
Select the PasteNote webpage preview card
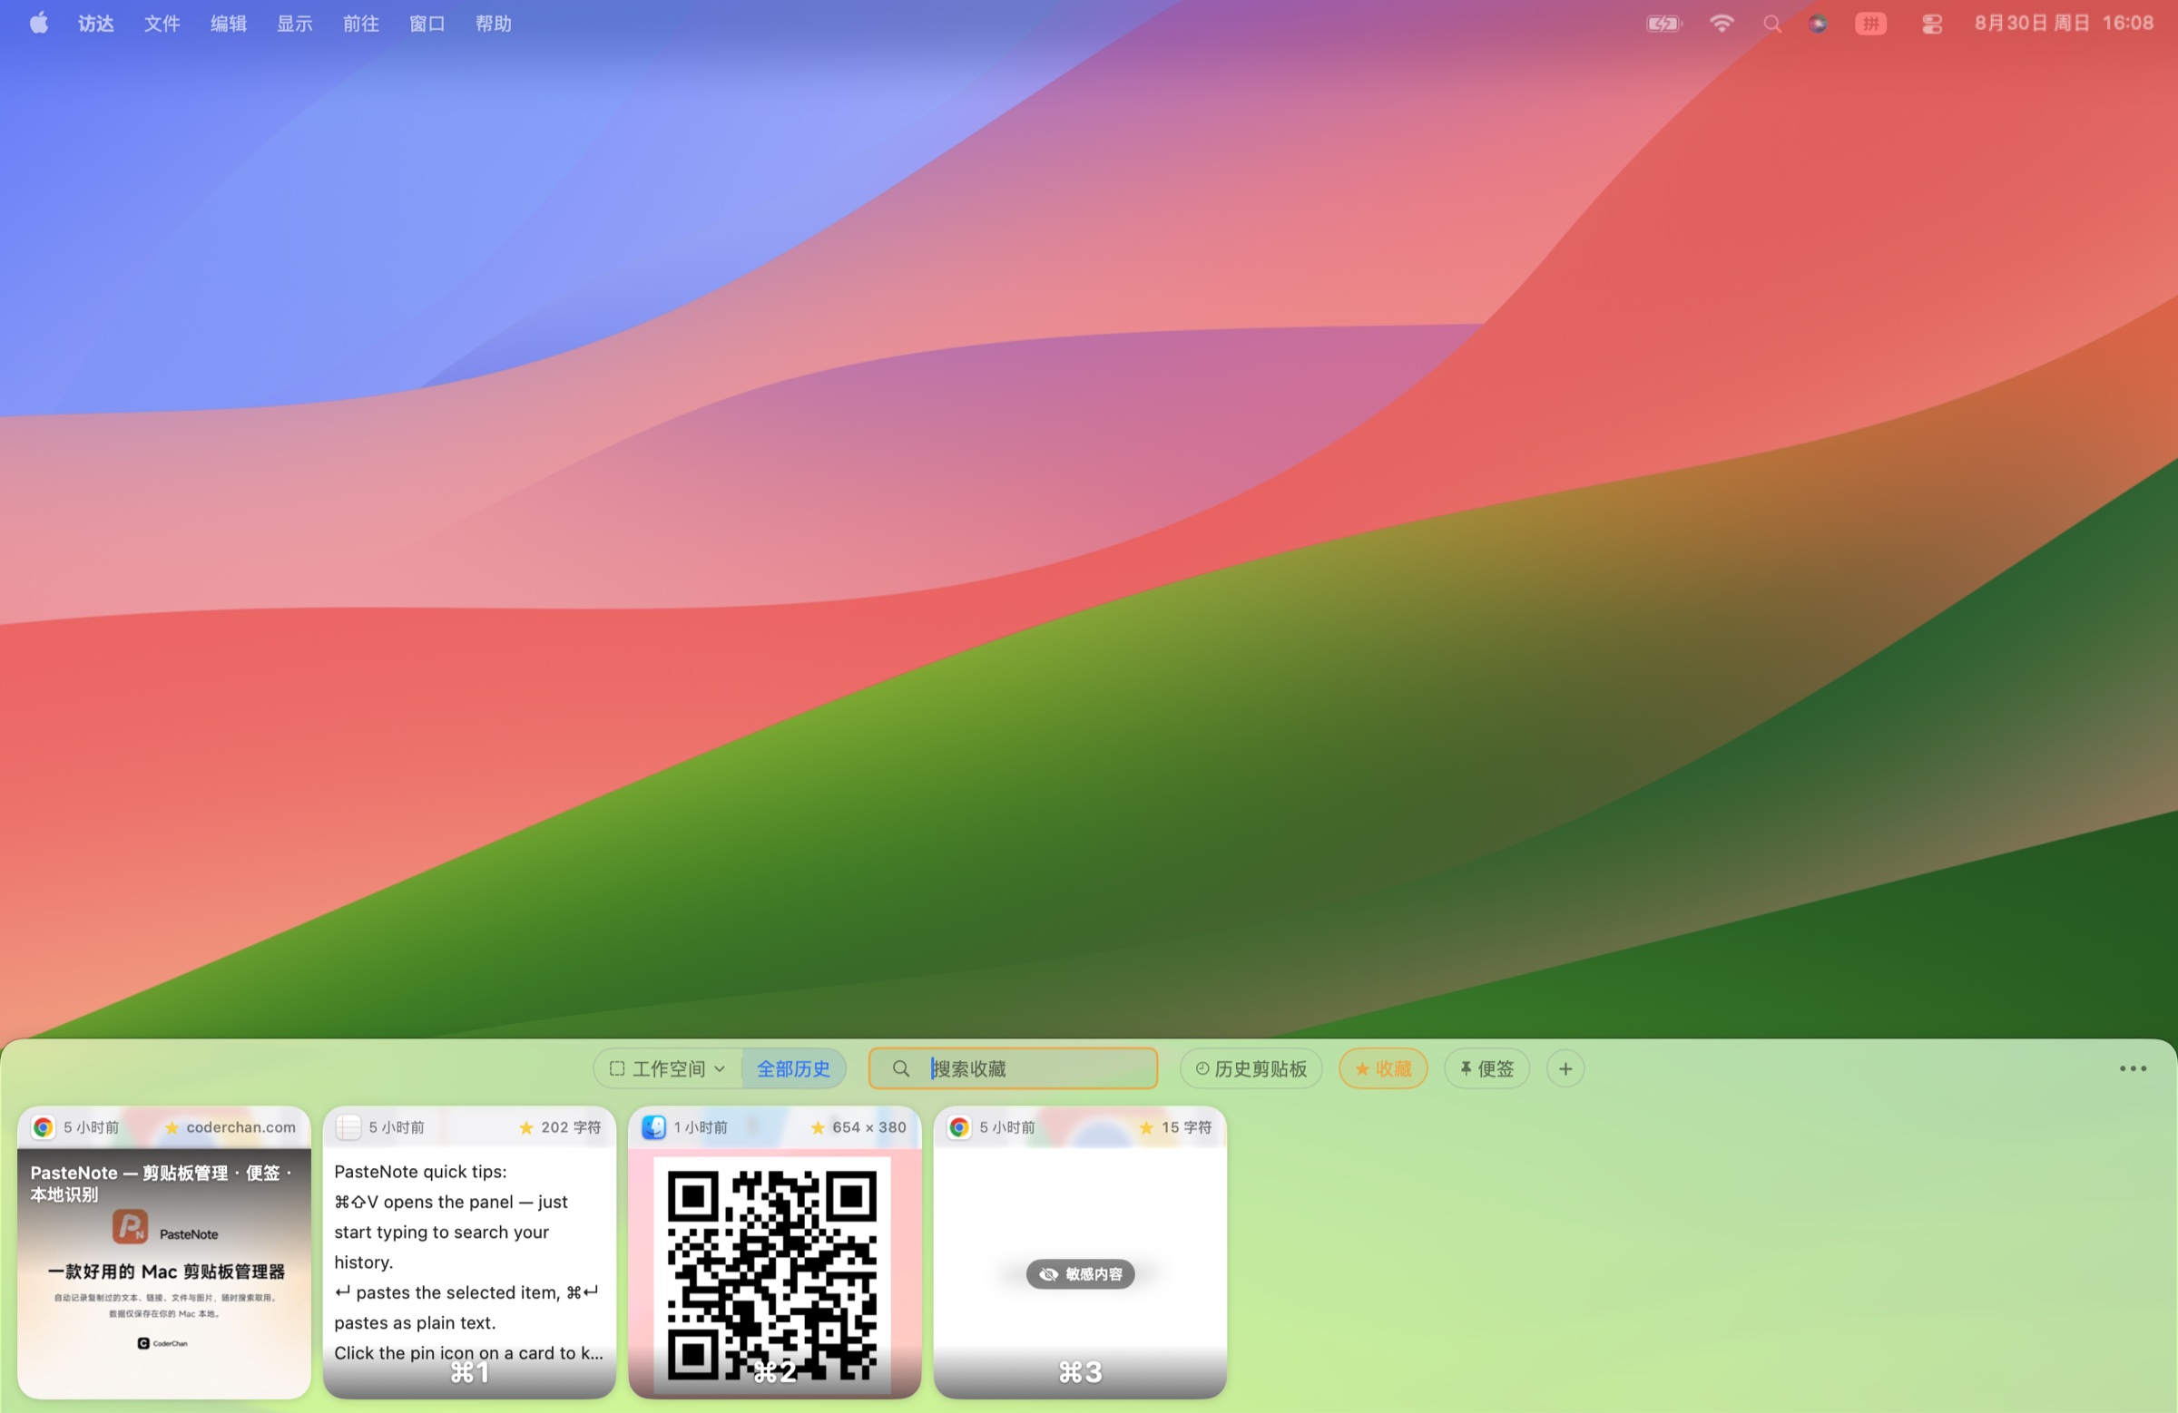pyautogui.click(x=165, y=1252)
